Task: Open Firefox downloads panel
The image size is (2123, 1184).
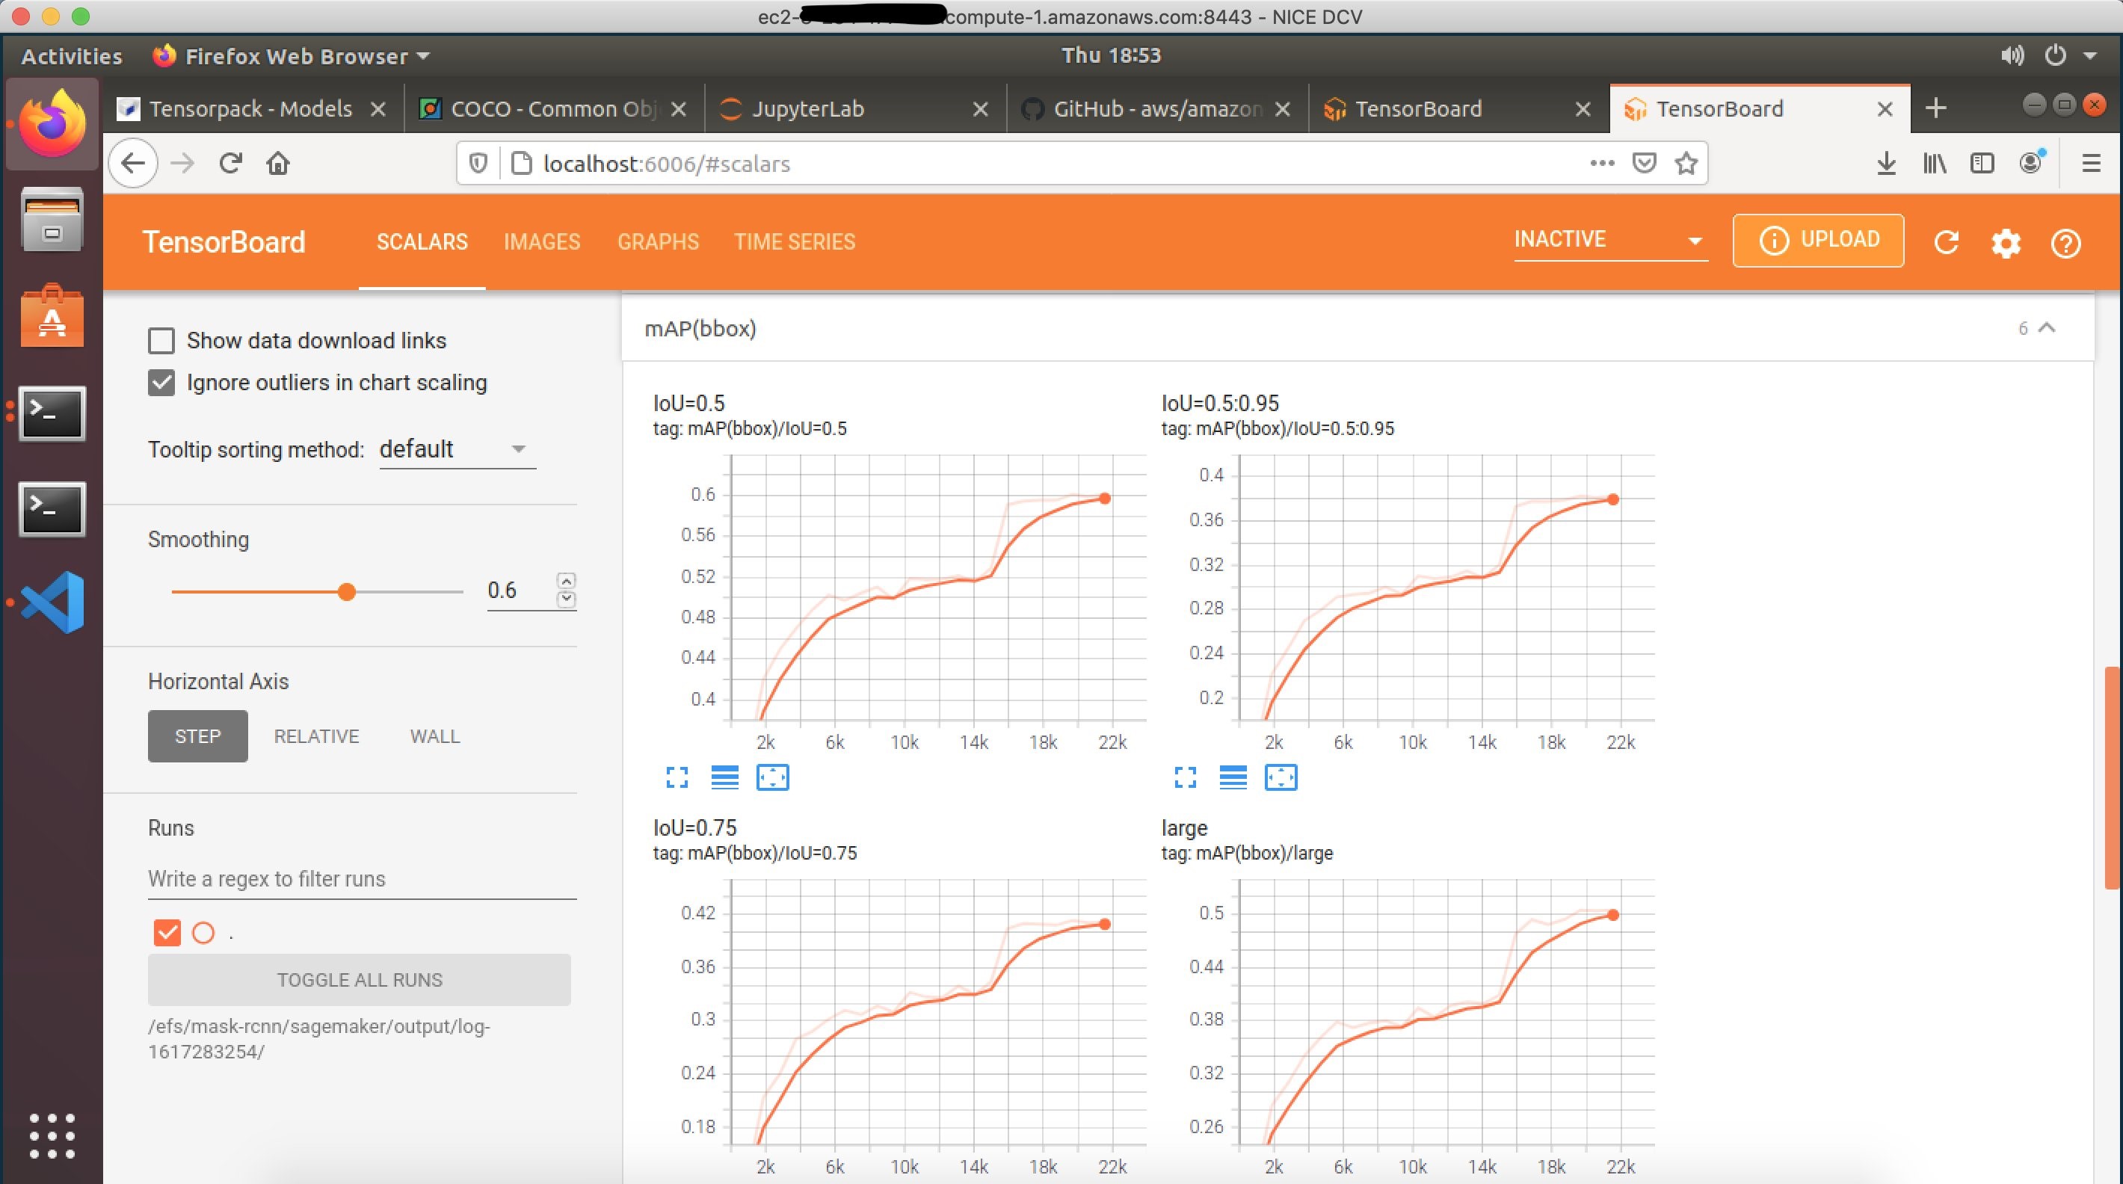Action: click(x=1885, y=163)
